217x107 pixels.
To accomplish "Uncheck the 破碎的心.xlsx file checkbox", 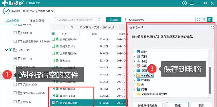I will pos(53,95).
